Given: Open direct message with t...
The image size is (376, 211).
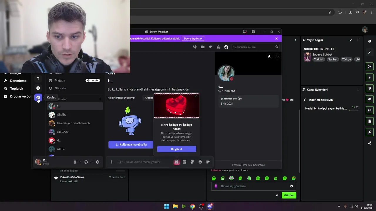Looking at the screenshot, I should pyautogui.click(x=75, y=106).
